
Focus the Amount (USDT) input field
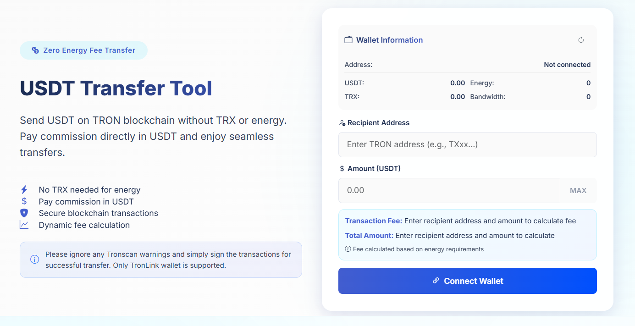pyautogui.click(x=449, y=190)
